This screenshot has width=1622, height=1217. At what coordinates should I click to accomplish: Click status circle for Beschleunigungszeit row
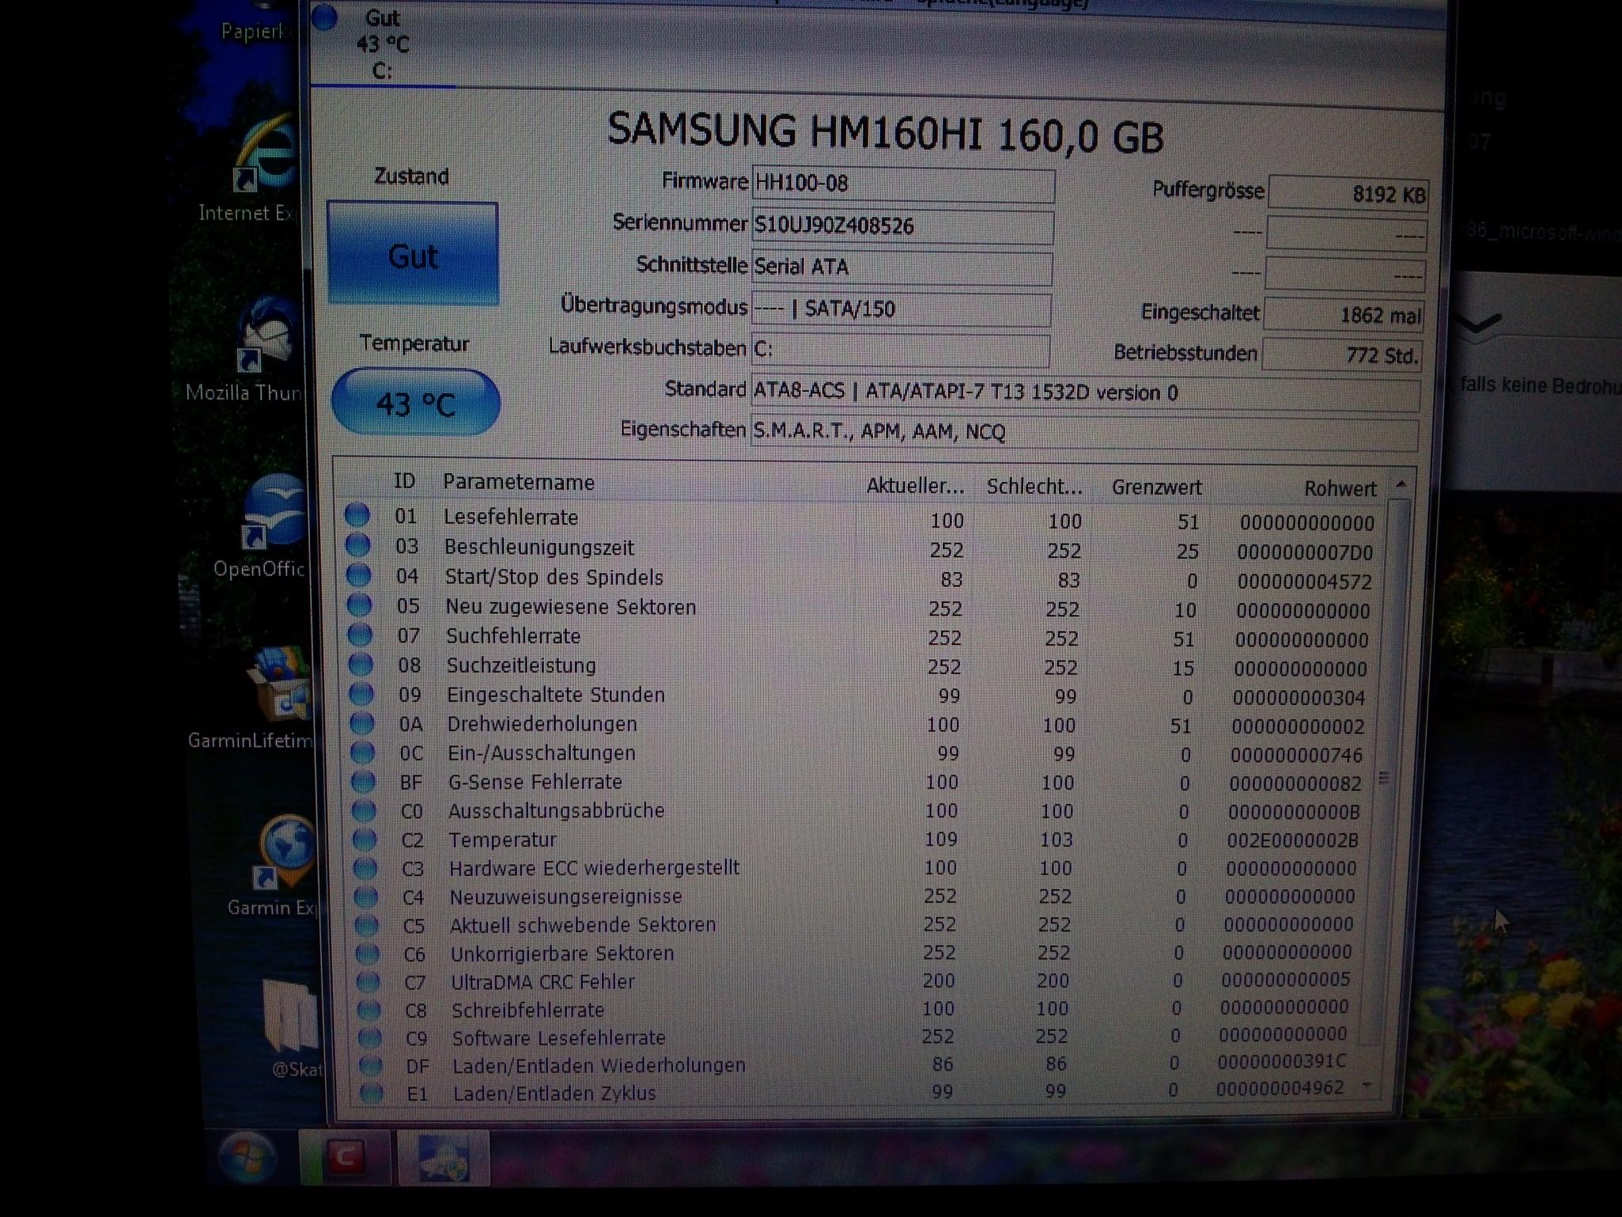point(358,545)
